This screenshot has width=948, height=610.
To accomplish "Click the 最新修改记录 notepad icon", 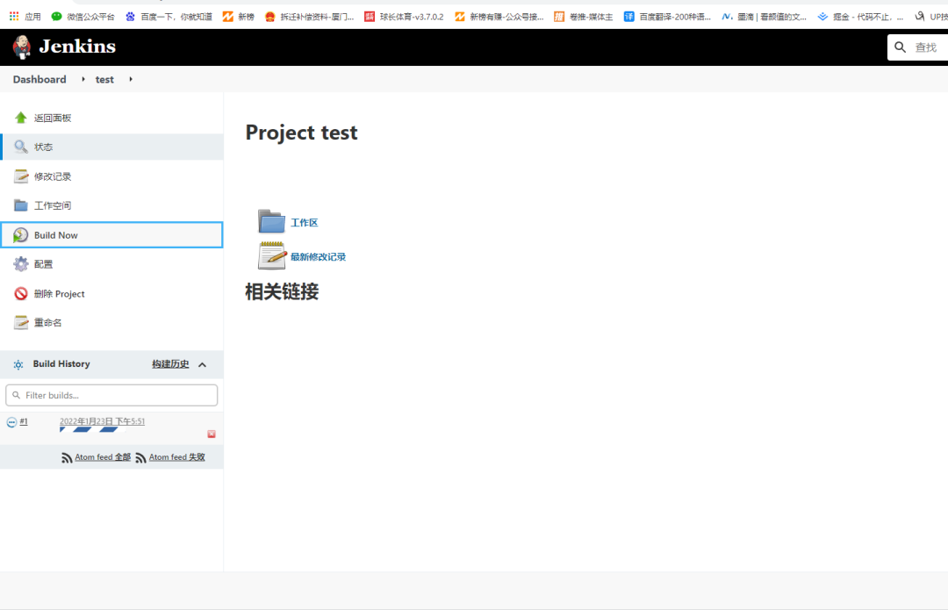I will (x=272, y=255).
